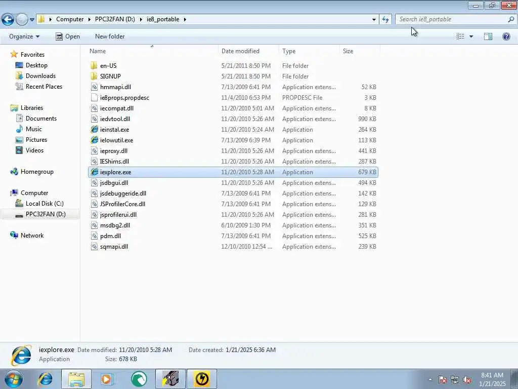Open Desktop in the navigation pane
Image resolution: width=518 pixels, height=389 pixels.
pos(36,65)
